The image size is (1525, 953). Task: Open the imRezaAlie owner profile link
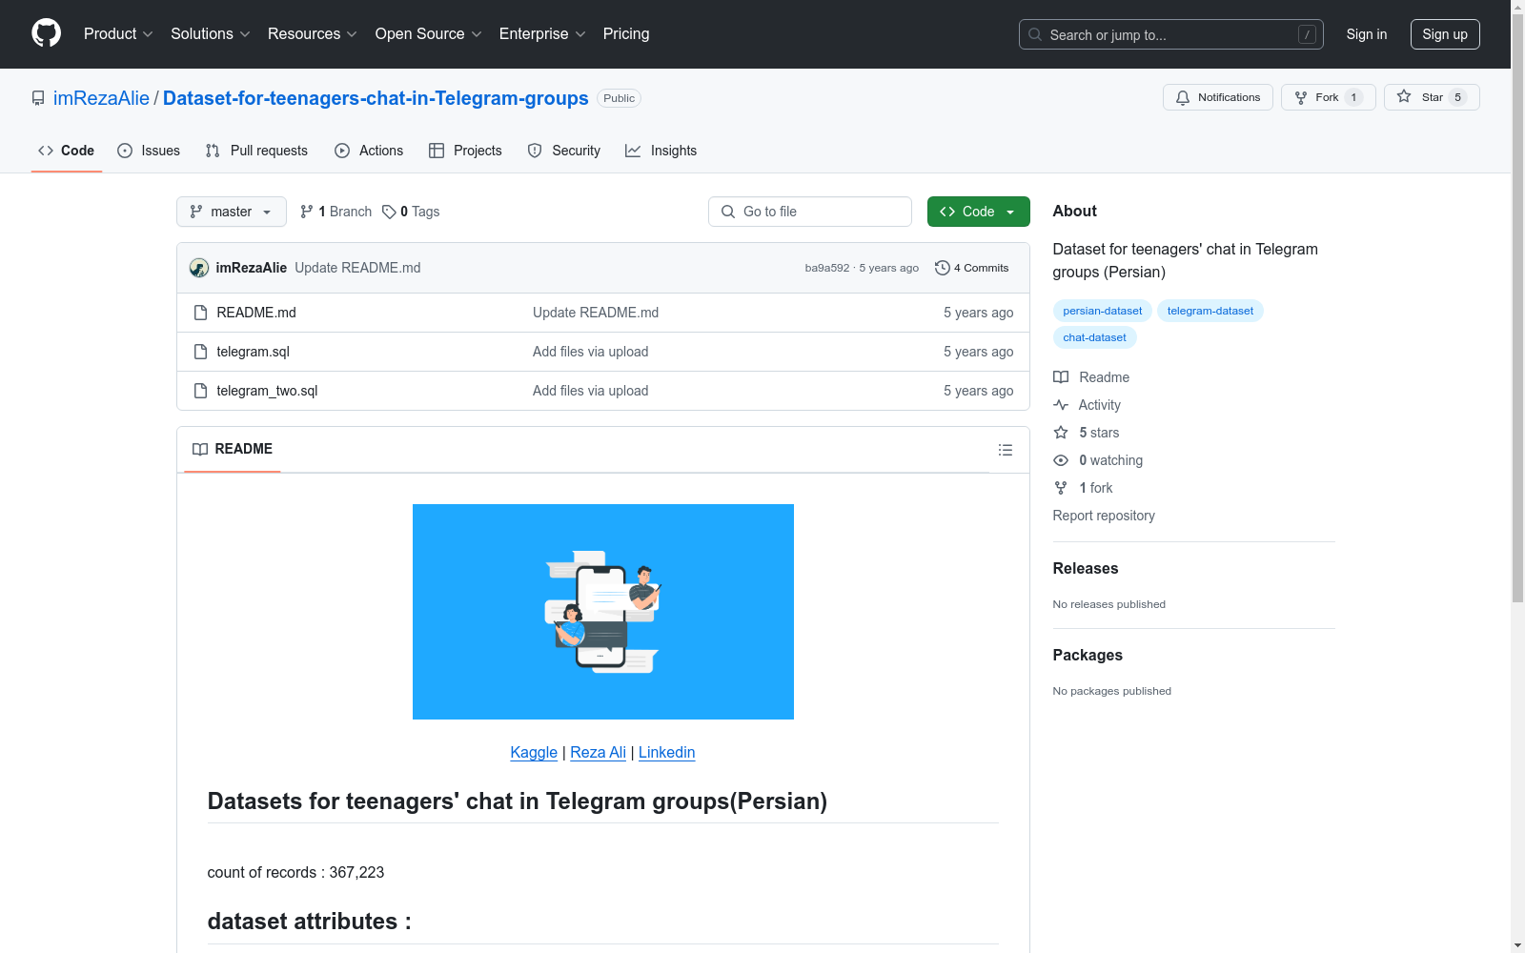coord(101,98)
